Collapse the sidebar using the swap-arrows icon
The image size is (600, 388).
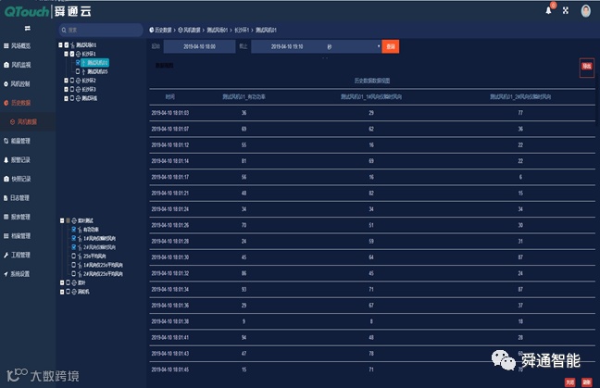coord(28,29)
